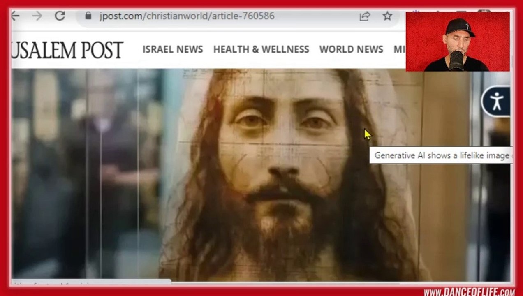Click the jpost.com address bar URL
Viewport: 523px width, 296px height.
pos(187,16)
